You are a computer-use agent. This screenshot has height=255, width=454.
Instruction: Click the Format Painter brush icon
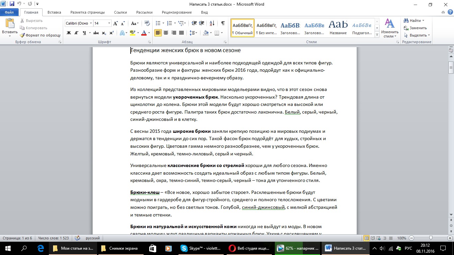click(x=22, y=35)
